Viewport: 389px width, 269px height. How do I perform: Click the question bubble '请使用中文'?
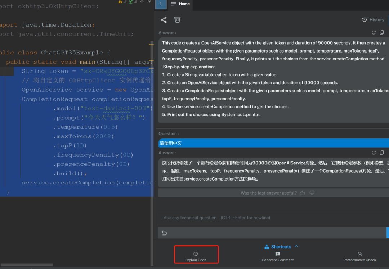pos(274,143)
